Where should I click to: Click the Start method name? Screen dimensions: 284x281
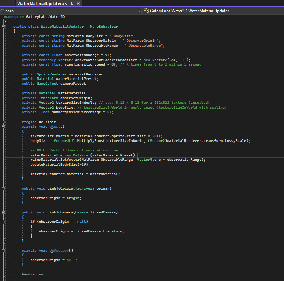[x=54, y=126]
